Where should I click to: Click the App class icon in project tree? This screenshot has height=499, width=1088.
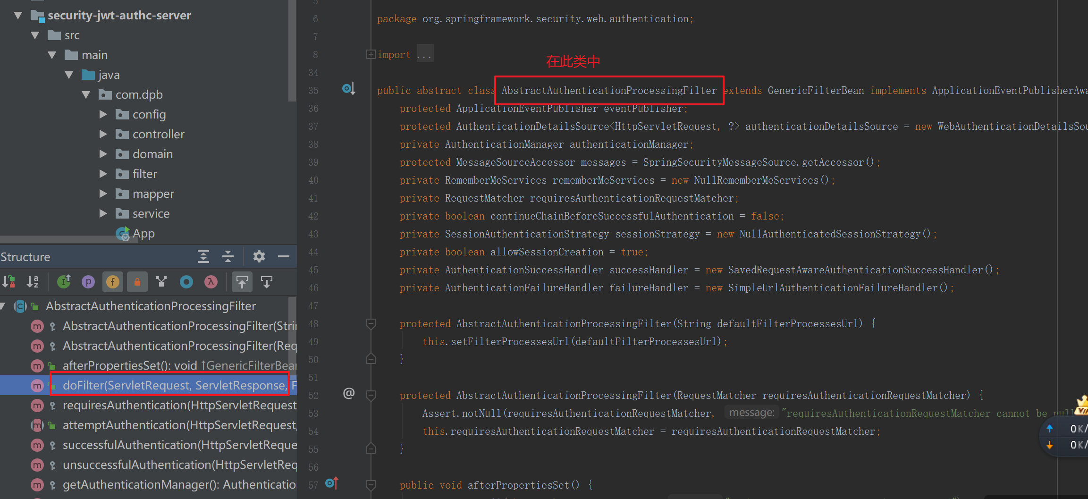123,234
